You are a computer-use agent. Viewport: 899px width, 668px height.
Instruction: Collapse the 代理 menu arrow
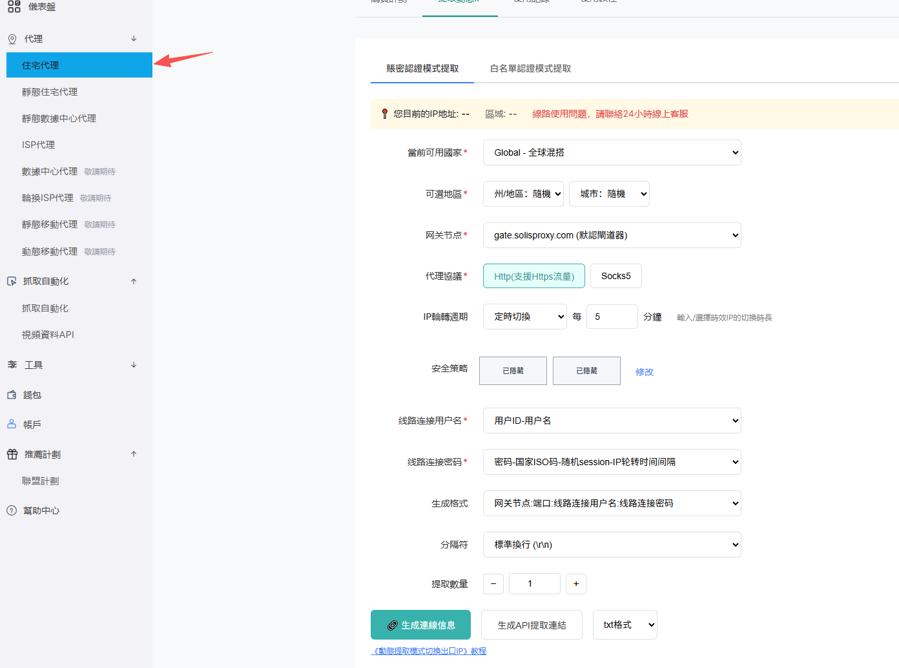[x=134, y=39]
